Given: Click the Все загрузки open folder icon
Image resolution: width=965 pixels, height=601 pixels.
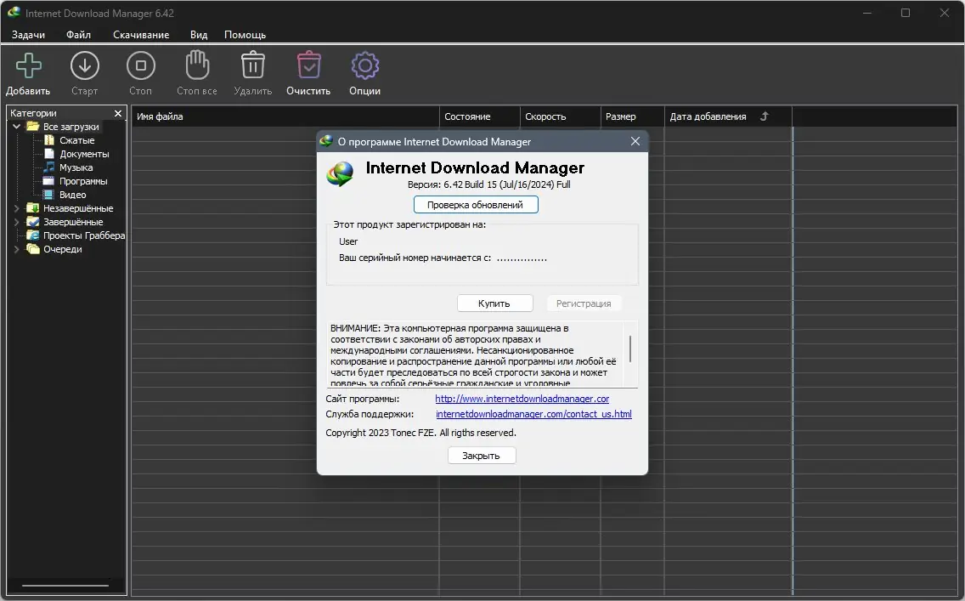Looking at the screenshot, I should tap(32, 126).
